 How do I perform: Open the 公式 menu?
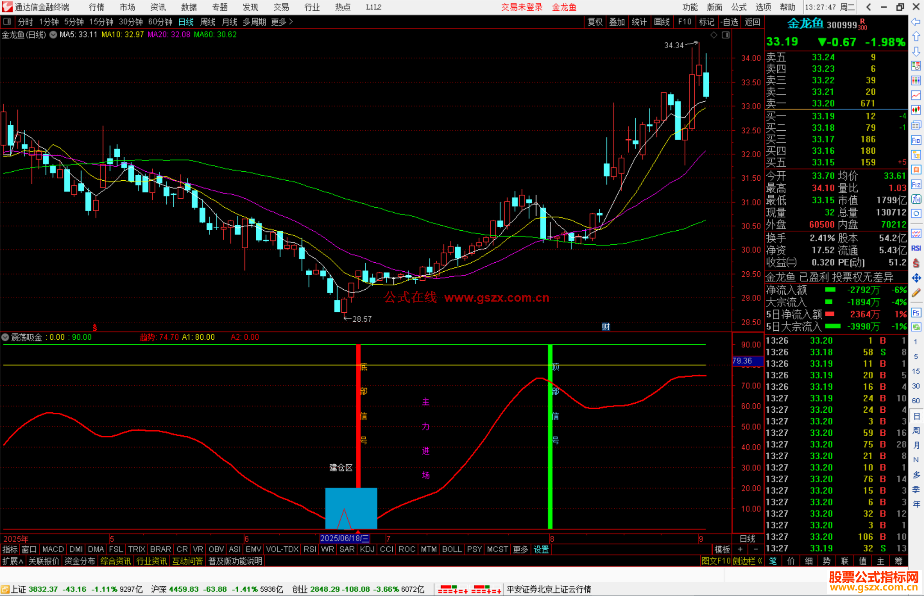click(x=739, y=7)
